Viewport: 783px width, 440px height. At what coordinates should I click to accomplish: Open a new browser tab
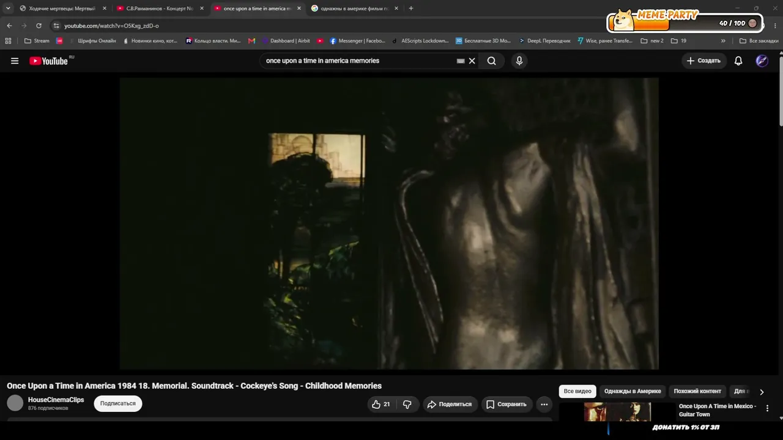(x=411, y=9)
